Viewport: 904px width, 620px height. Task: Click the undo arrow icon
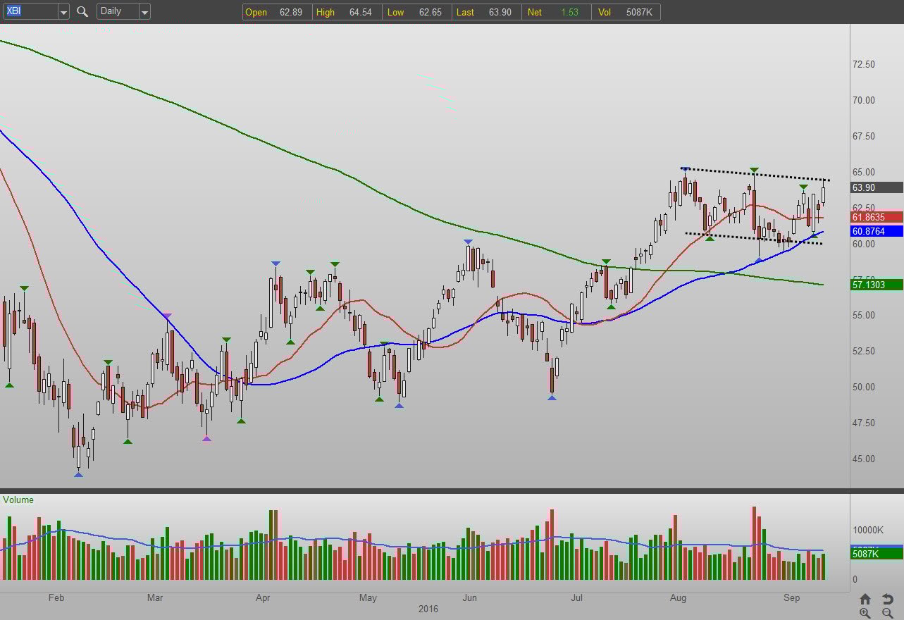point(887,599)
